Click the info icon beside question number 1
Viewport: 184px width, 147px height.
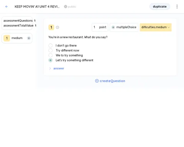click(58, 27)
